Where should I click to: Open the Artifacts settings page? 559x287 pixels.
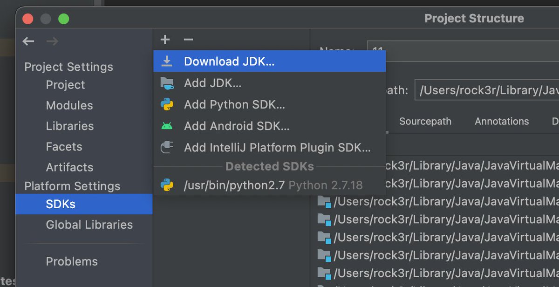point(69,167)
